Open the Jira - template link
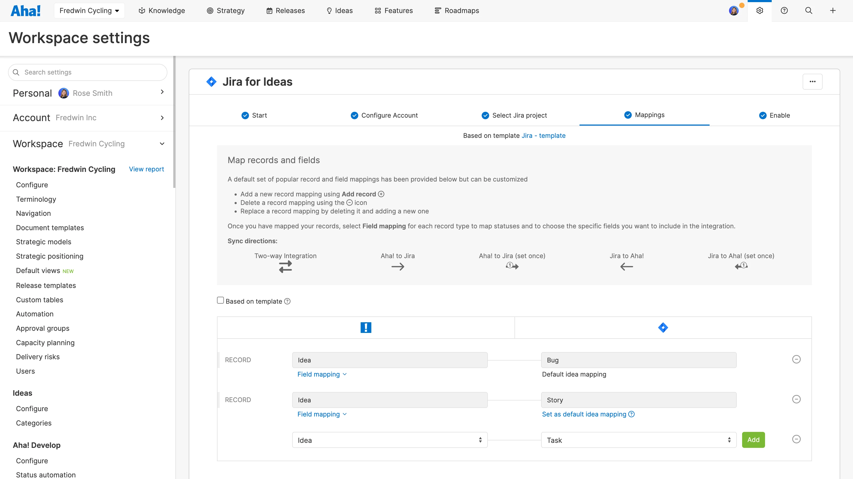The image size is (853, 479). (x=544, y=135)
